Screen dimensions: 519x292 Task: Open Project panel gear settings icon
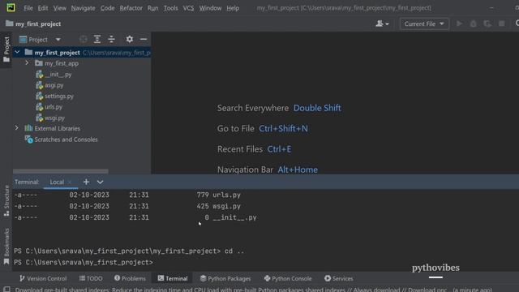click(130, 40)
